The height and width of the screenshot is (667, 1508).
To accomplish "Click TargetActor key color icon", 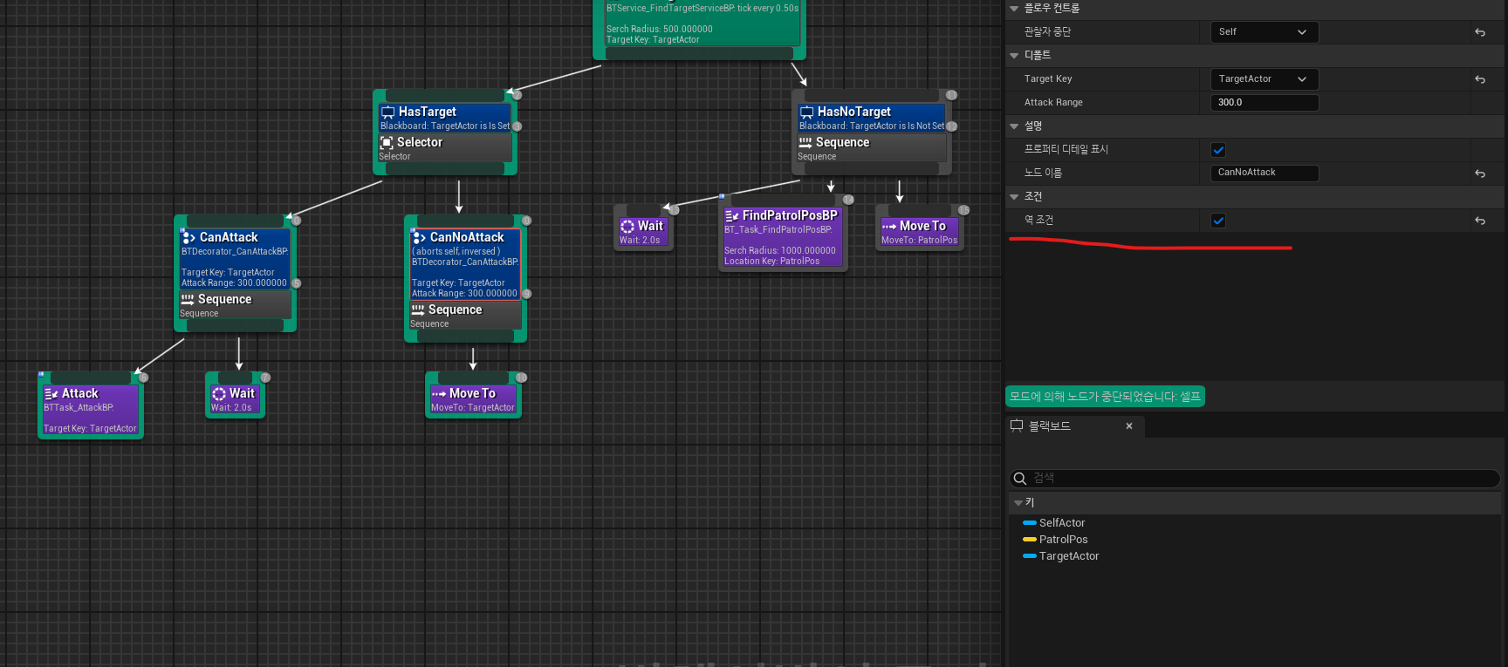I will coord(1029,556).
